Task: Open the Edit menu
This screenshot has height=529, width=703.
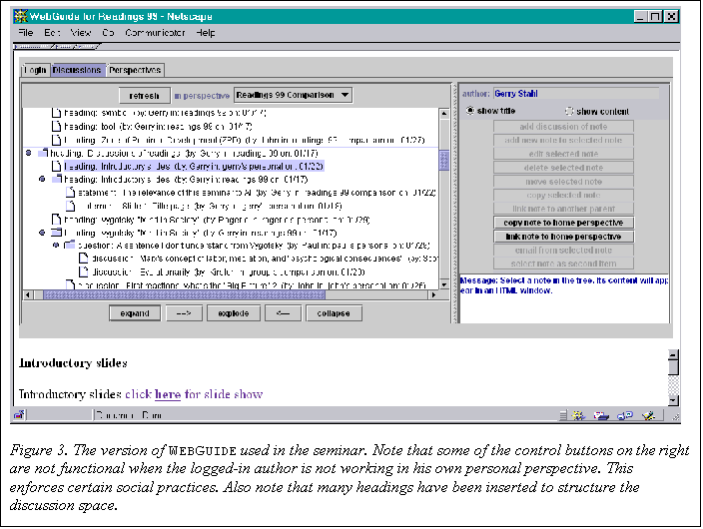Action: pyautogui.click(x=52, y=33)
